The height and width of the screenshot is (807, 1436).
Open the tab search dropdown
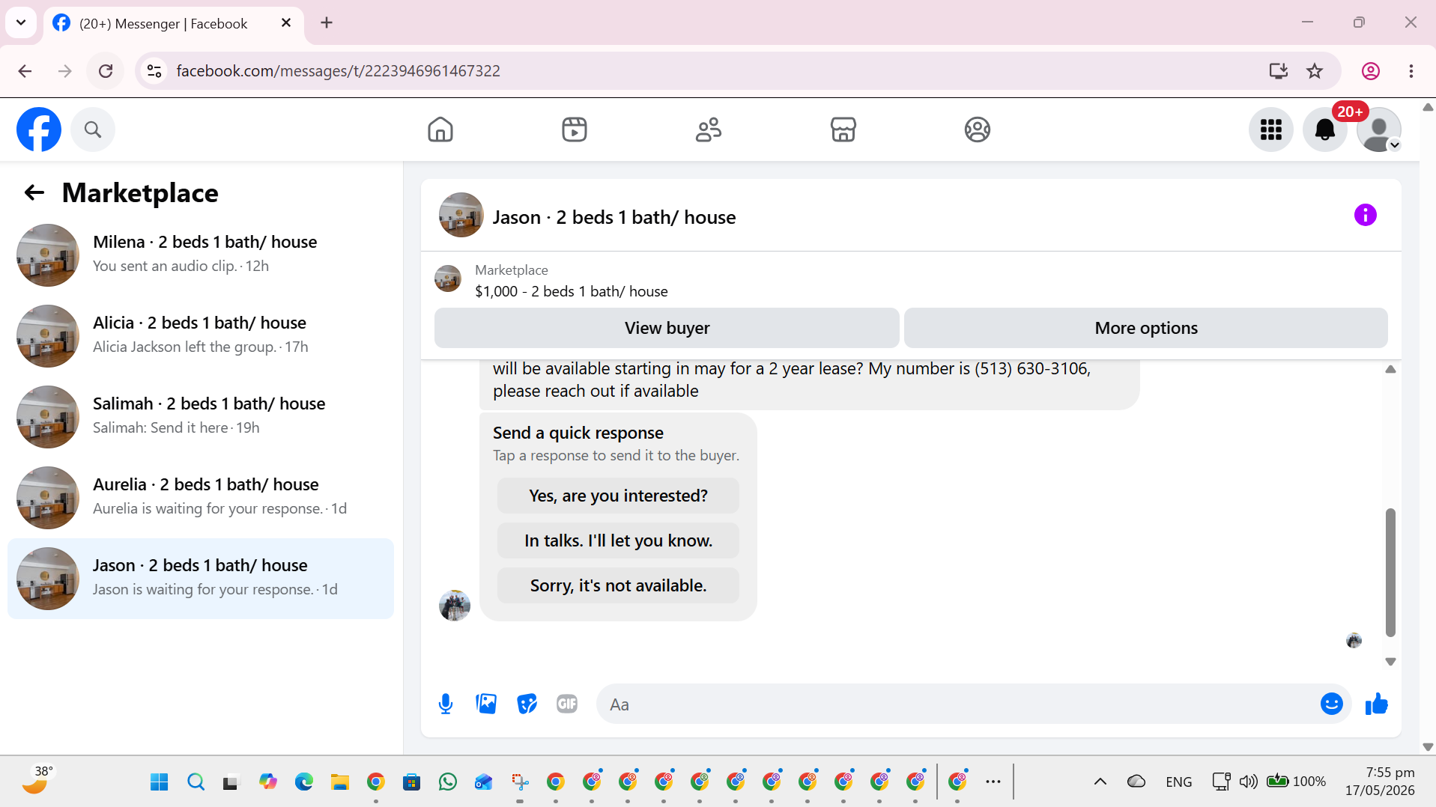pyautogui.click(x=21, y=22)
